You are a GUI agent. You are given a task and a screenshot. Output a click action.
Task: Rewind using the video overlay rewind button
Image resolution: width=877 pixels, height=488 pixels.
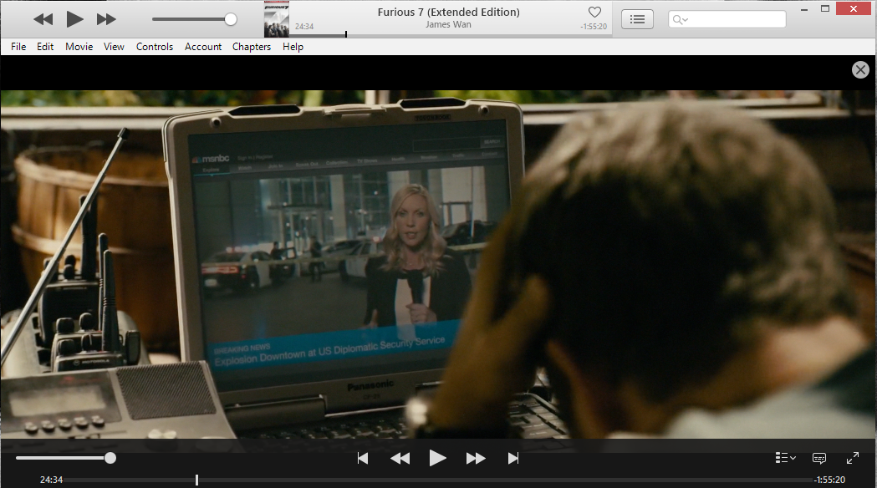coord(400,459)
